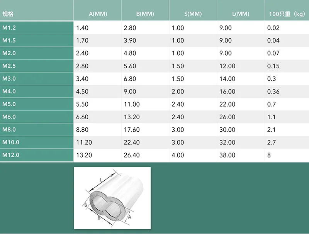Click the L value 26.00 for M6.0
Screen dimensions: 309x234
tap(228, 117)
